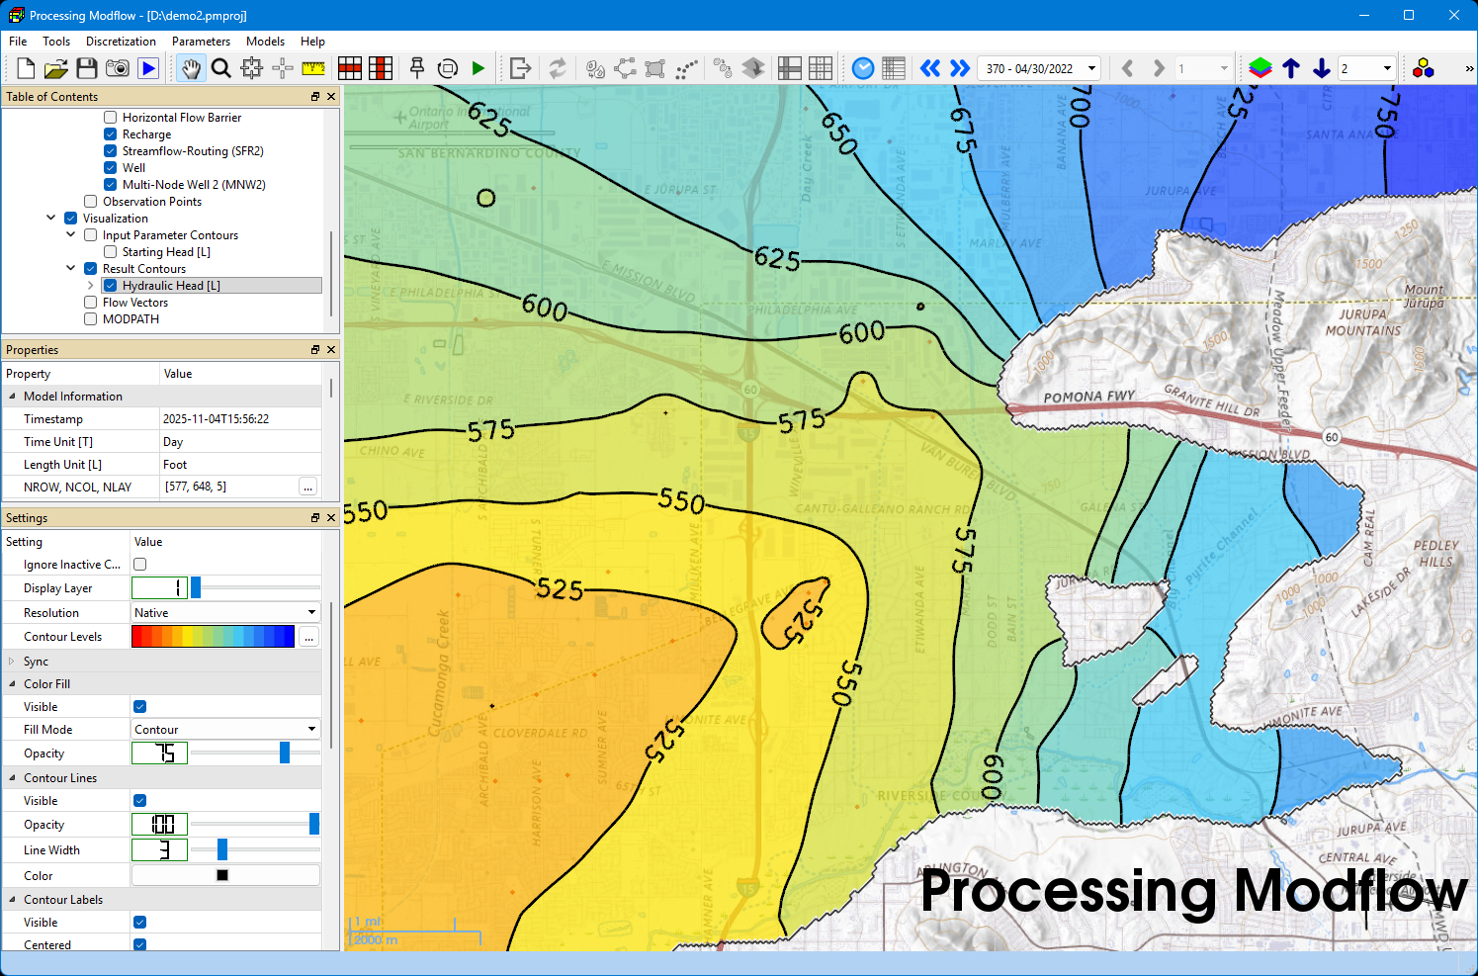Check the Observation Points box
This screenshot has height=976, width=1478.
click(x=91, y=202)
